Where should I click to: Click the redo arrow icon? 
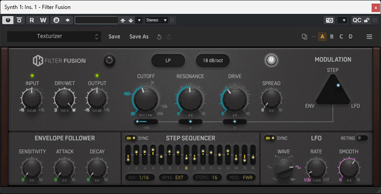coord(169,37)
